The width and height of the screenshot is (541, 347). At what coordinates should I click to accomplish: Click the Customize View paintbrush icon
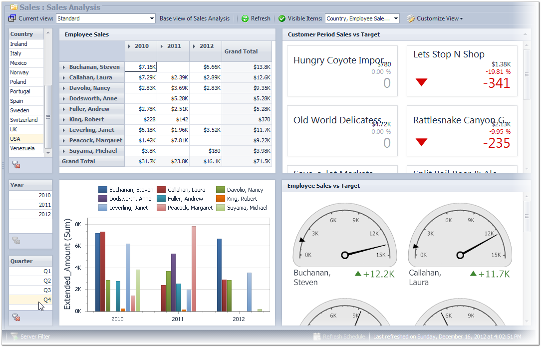pyautogui.click(x=411, y=18)
